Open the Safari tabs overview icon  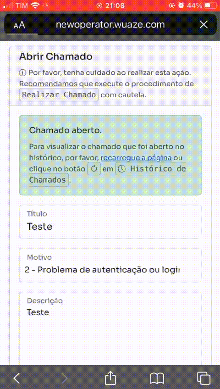(203, 378)
